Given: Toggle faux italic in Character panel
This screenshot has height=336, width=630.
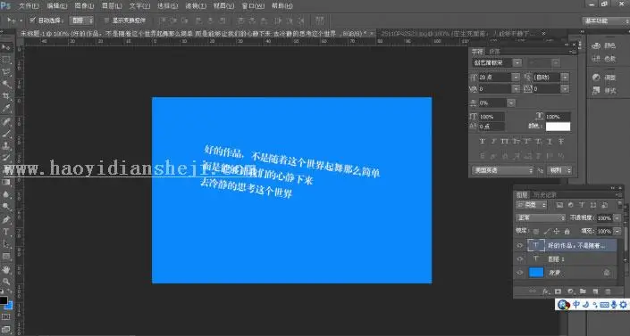Looking at the screenshot, I should (493, 142).
